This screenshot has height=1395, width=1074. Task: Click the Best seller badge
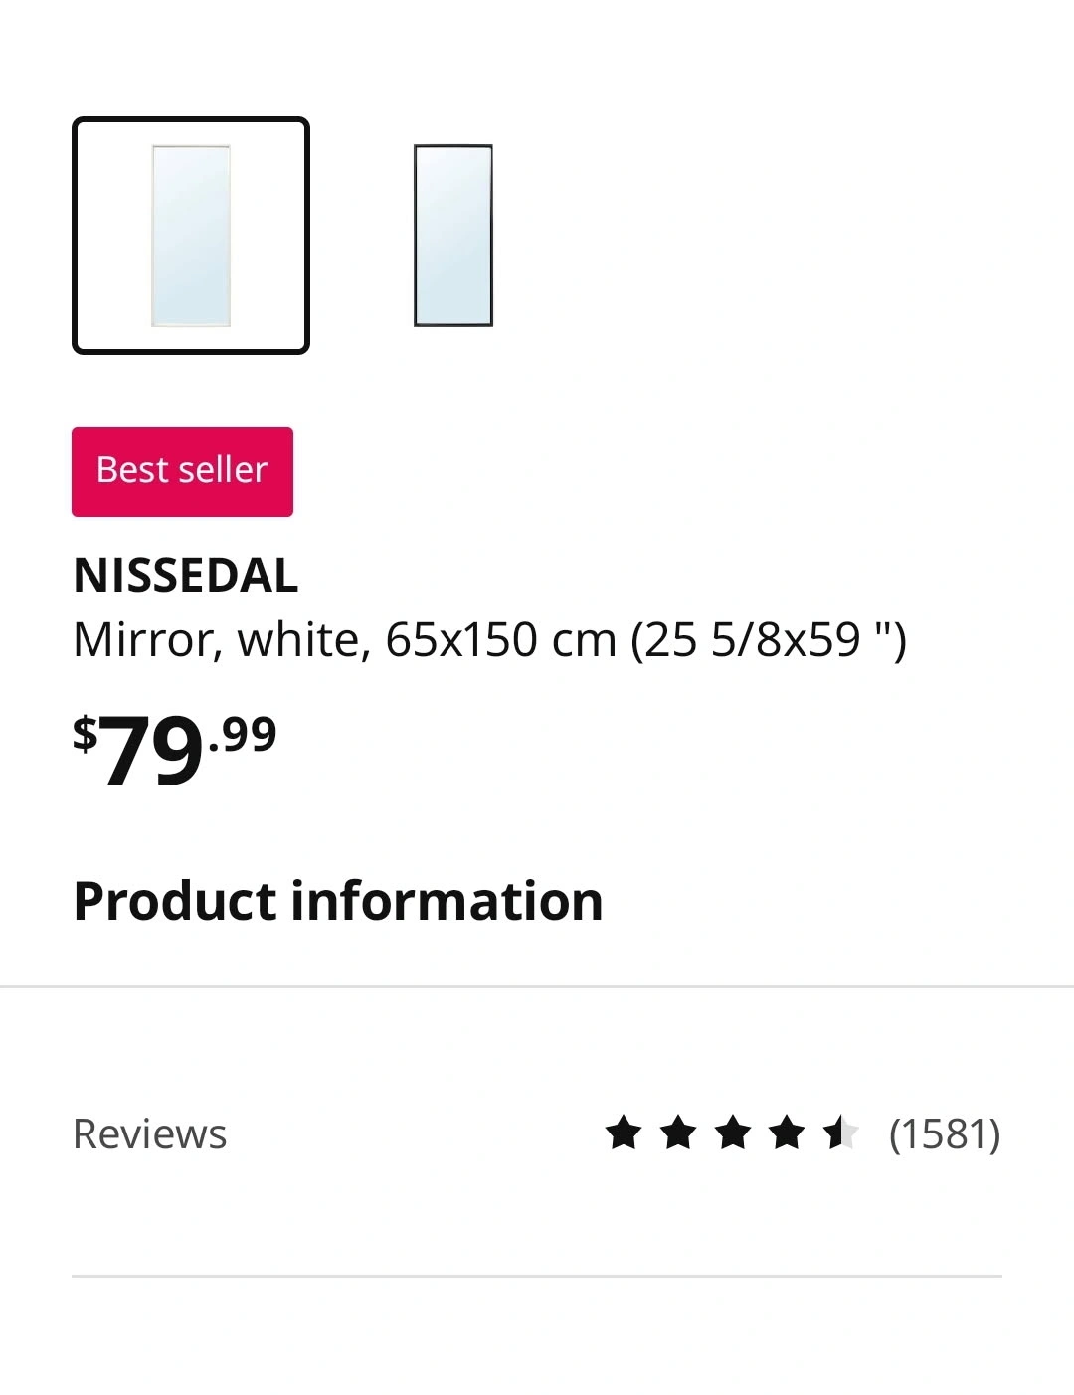pyautogui.click(x=182, y=471)
